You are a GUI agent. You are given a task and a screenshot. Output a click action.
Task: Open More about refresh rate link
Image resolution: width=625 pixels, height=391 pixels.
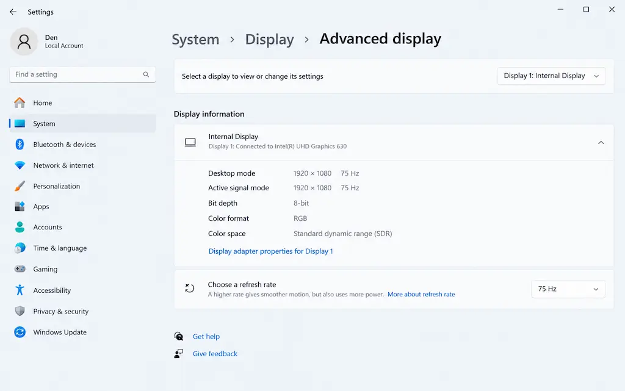coord(421,294)
